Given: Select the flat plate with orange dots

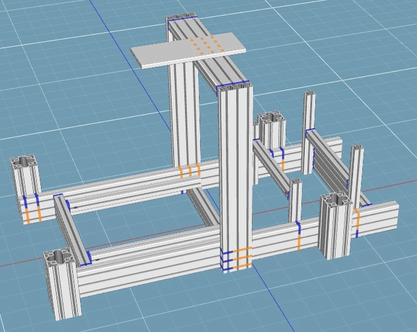Looking at the screenshot, I should [188, 50].
